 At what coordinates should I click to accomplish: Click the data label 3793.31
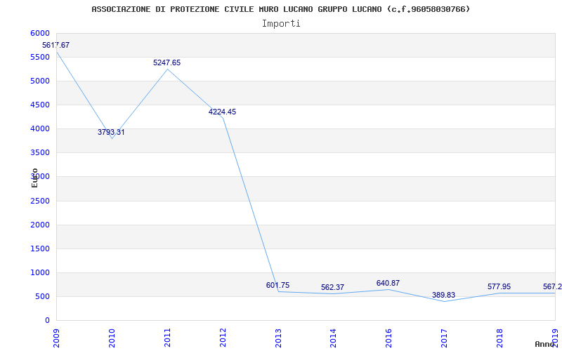click(x=111, y=132)
